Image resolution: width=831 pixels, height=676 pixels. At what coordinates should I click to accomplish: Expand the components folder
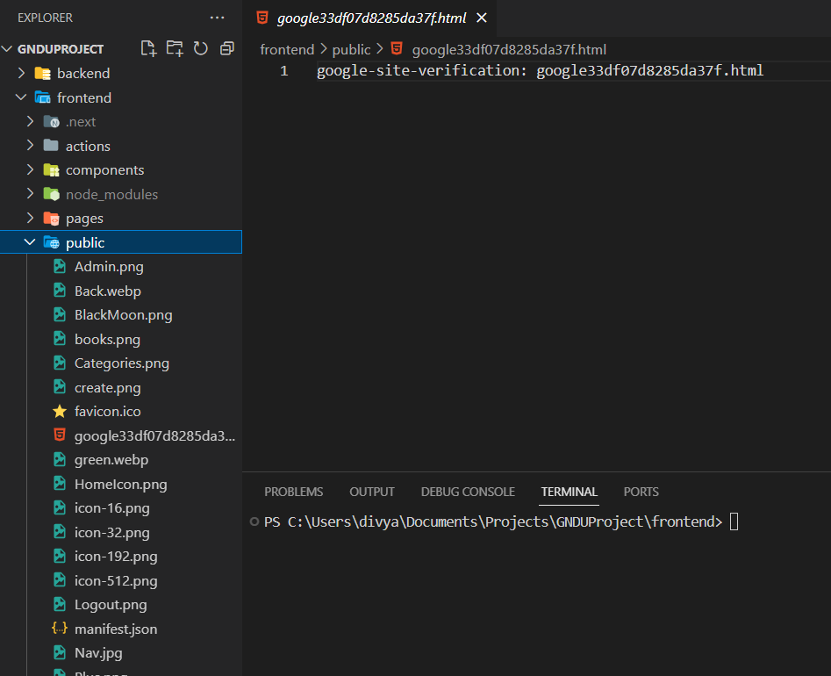pos(104,170)
